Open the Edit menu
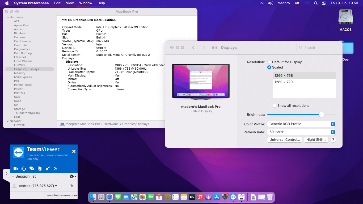Viewport: 363px width, 204px height. pyautogui.click(x=57, y=3)
